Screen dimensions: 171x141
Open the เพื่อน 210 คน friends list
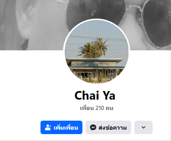pyautogui.click(x=97, y=108)
